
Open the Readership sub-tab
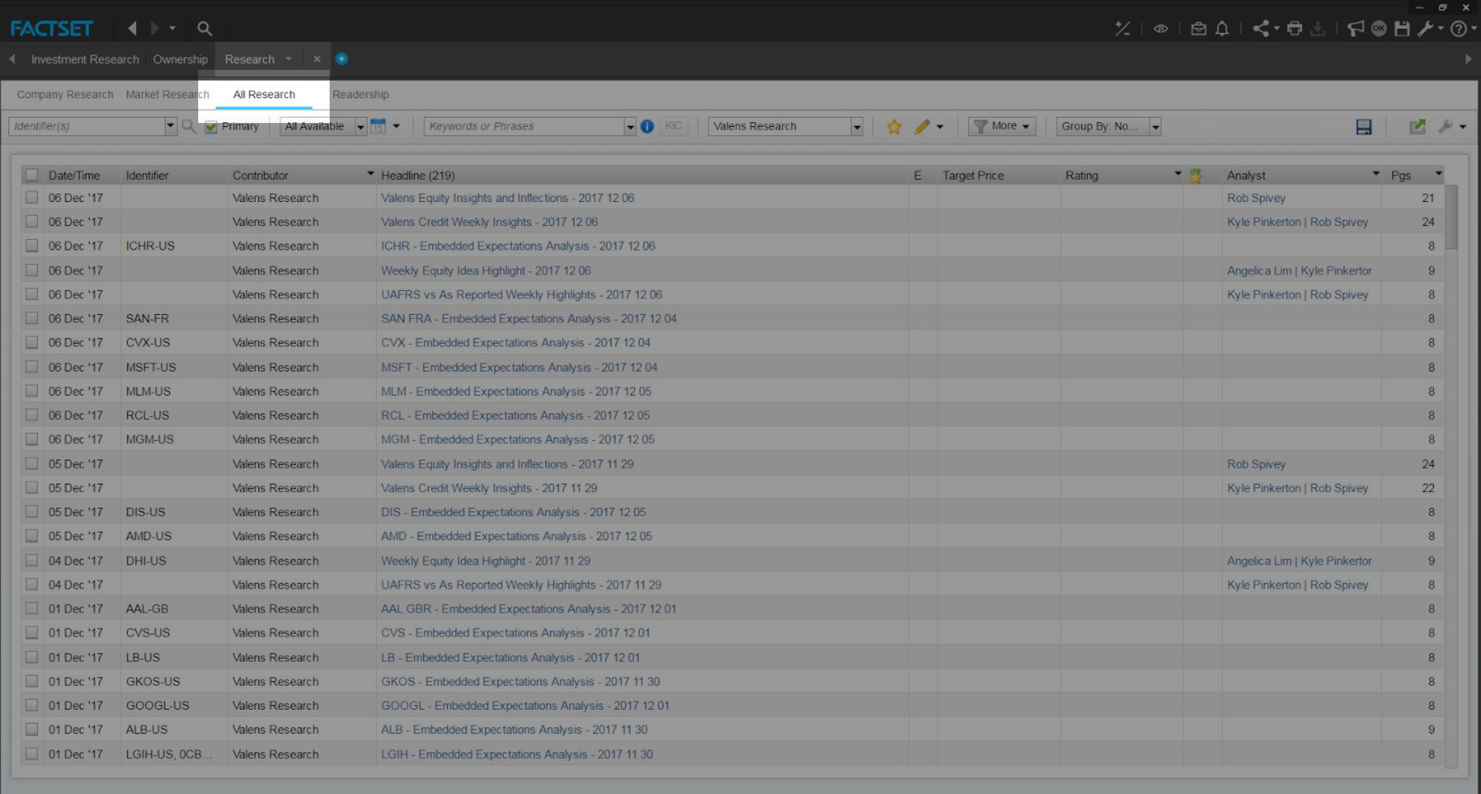[360, 94]
